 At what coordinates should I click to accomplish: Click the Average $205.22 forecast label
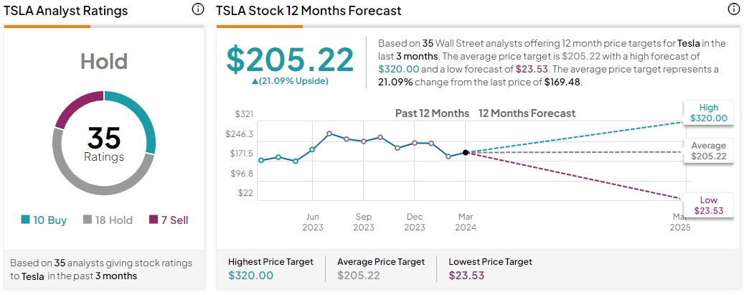(709, 151)
